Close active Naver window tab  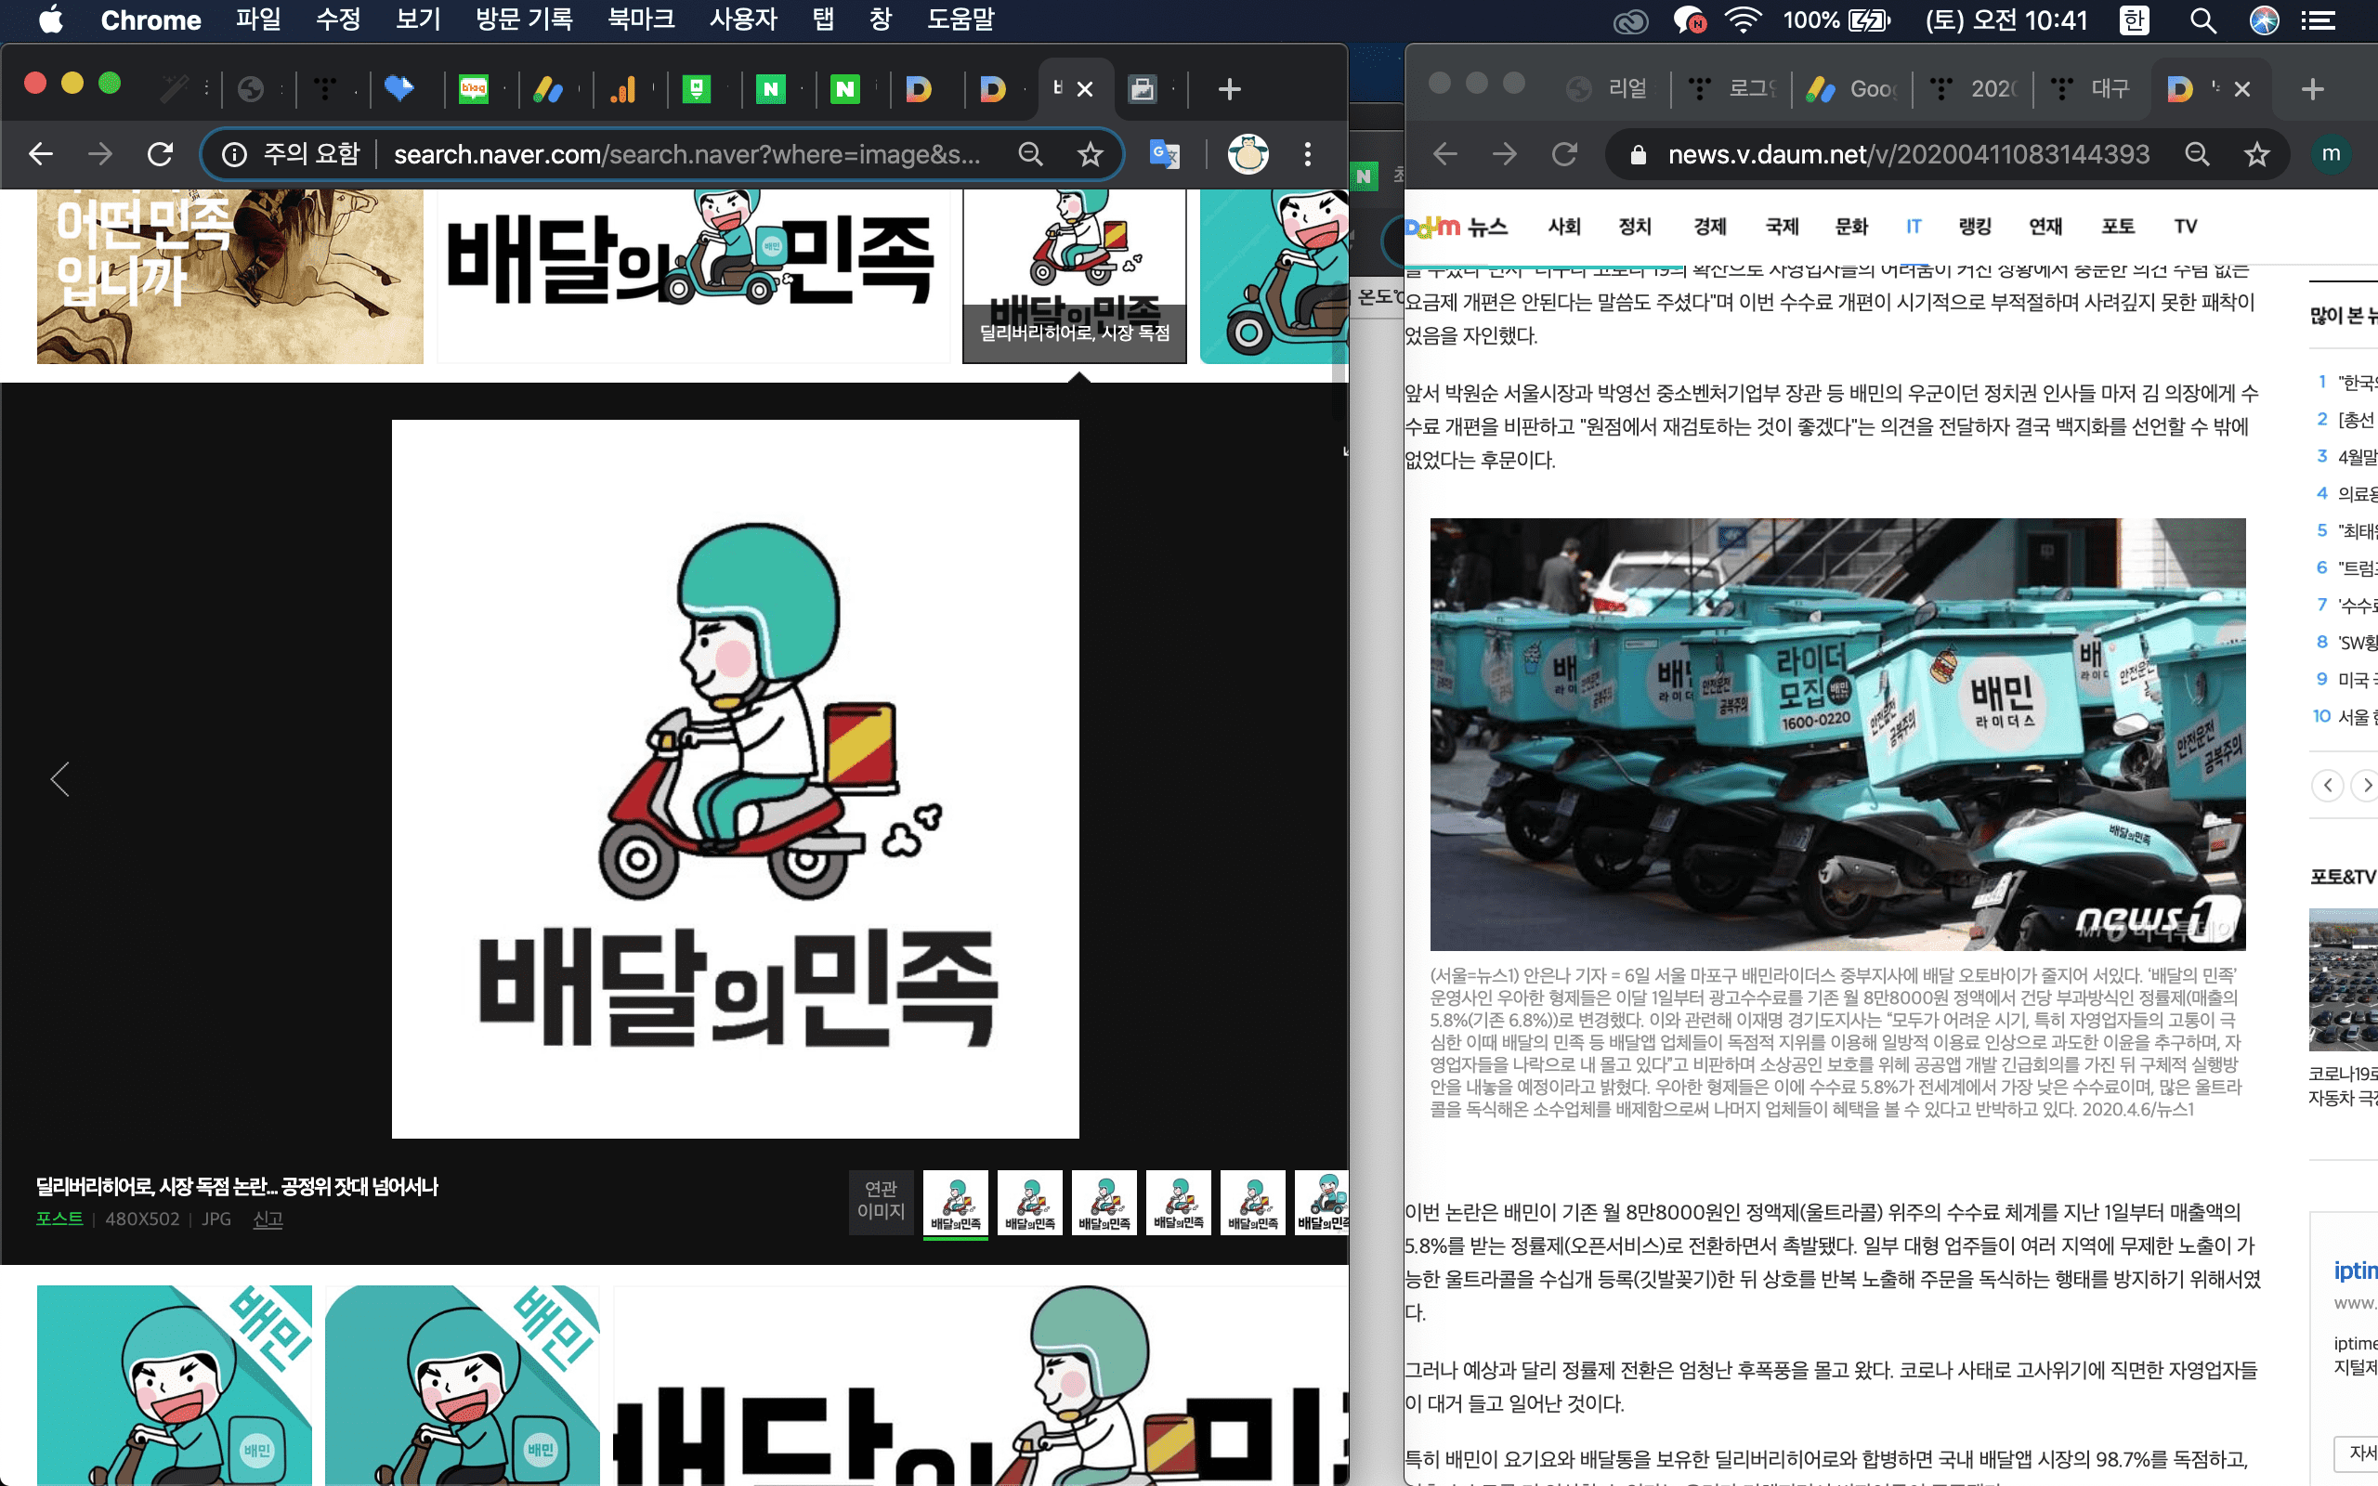pos(1085,89)
